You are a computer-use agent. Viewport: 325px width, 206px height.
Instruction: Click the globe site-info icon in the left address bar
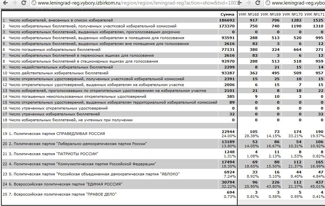pos(34,3)
